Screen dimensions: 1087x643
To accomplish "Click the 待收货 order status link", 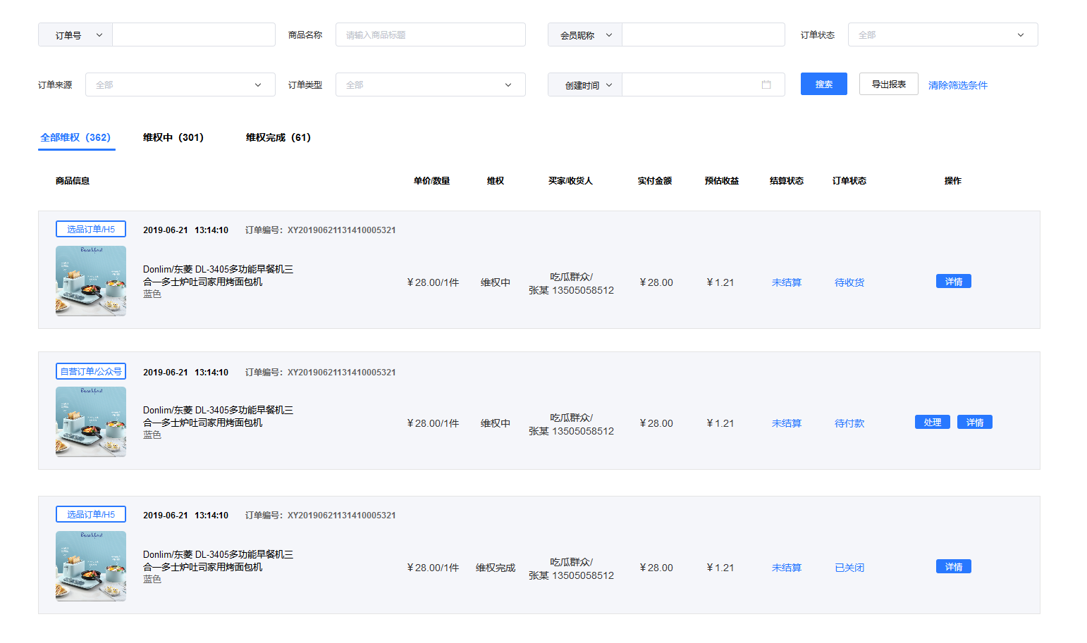I will tap(849, 282).
